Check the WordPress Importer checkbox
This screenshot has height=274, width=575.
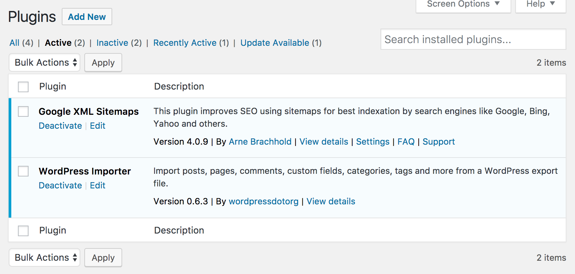coord(23,171)
